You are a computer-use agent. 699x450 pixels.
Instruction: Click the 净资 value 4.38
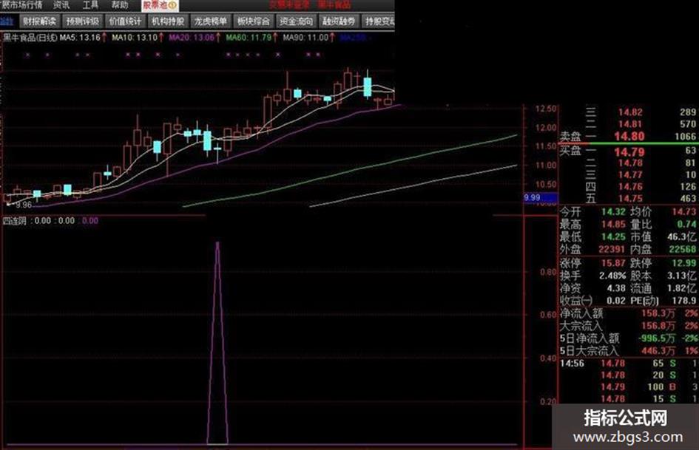click(x=616, y=288)
